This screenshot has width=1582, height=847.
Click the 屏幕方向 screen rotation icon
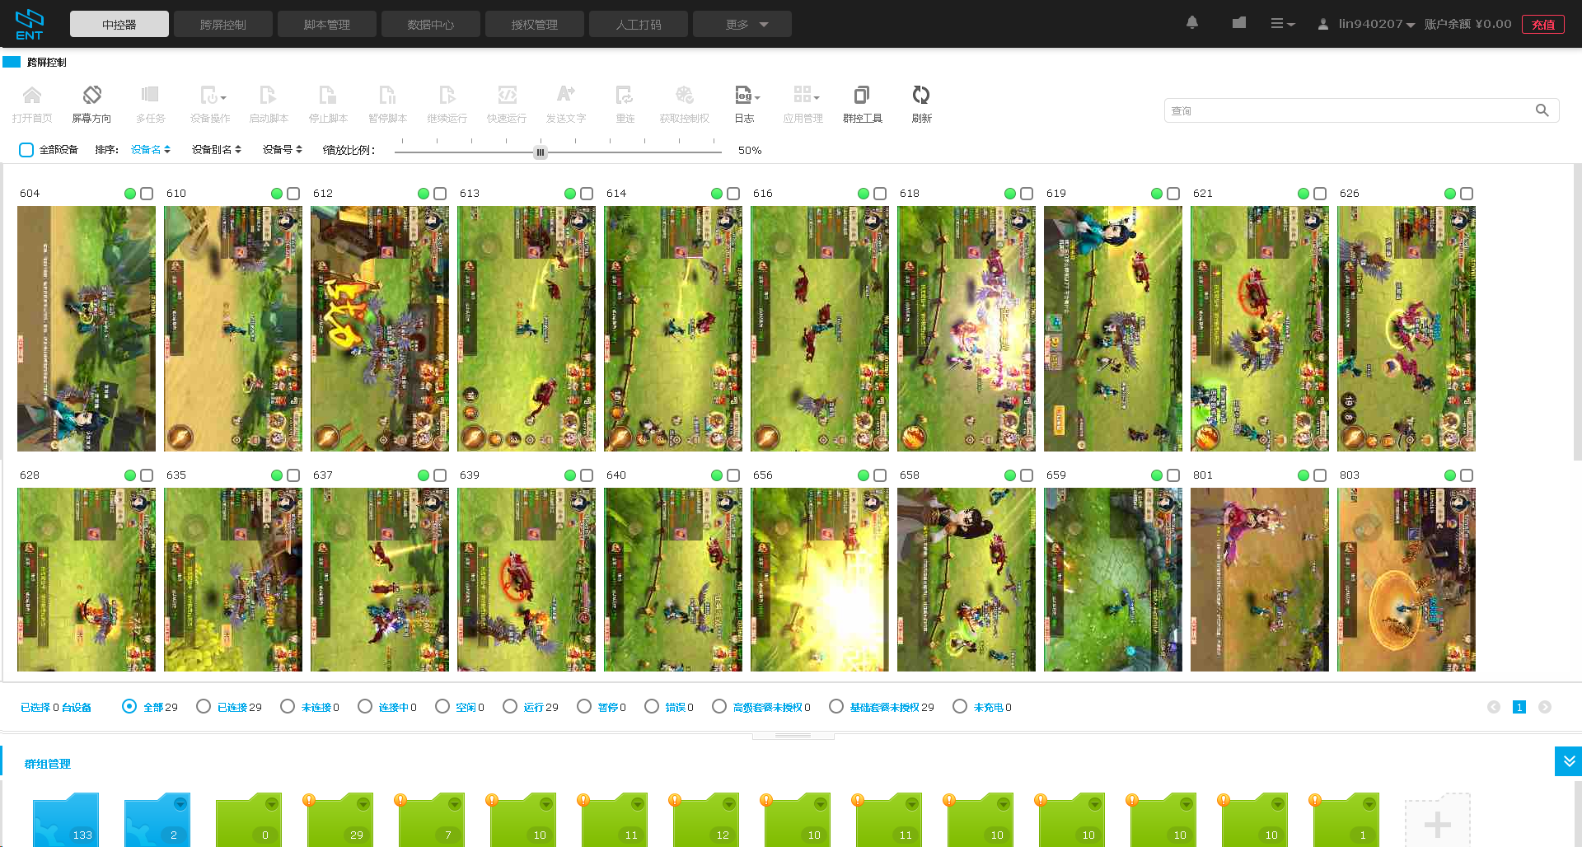click(x=91, y=95)
